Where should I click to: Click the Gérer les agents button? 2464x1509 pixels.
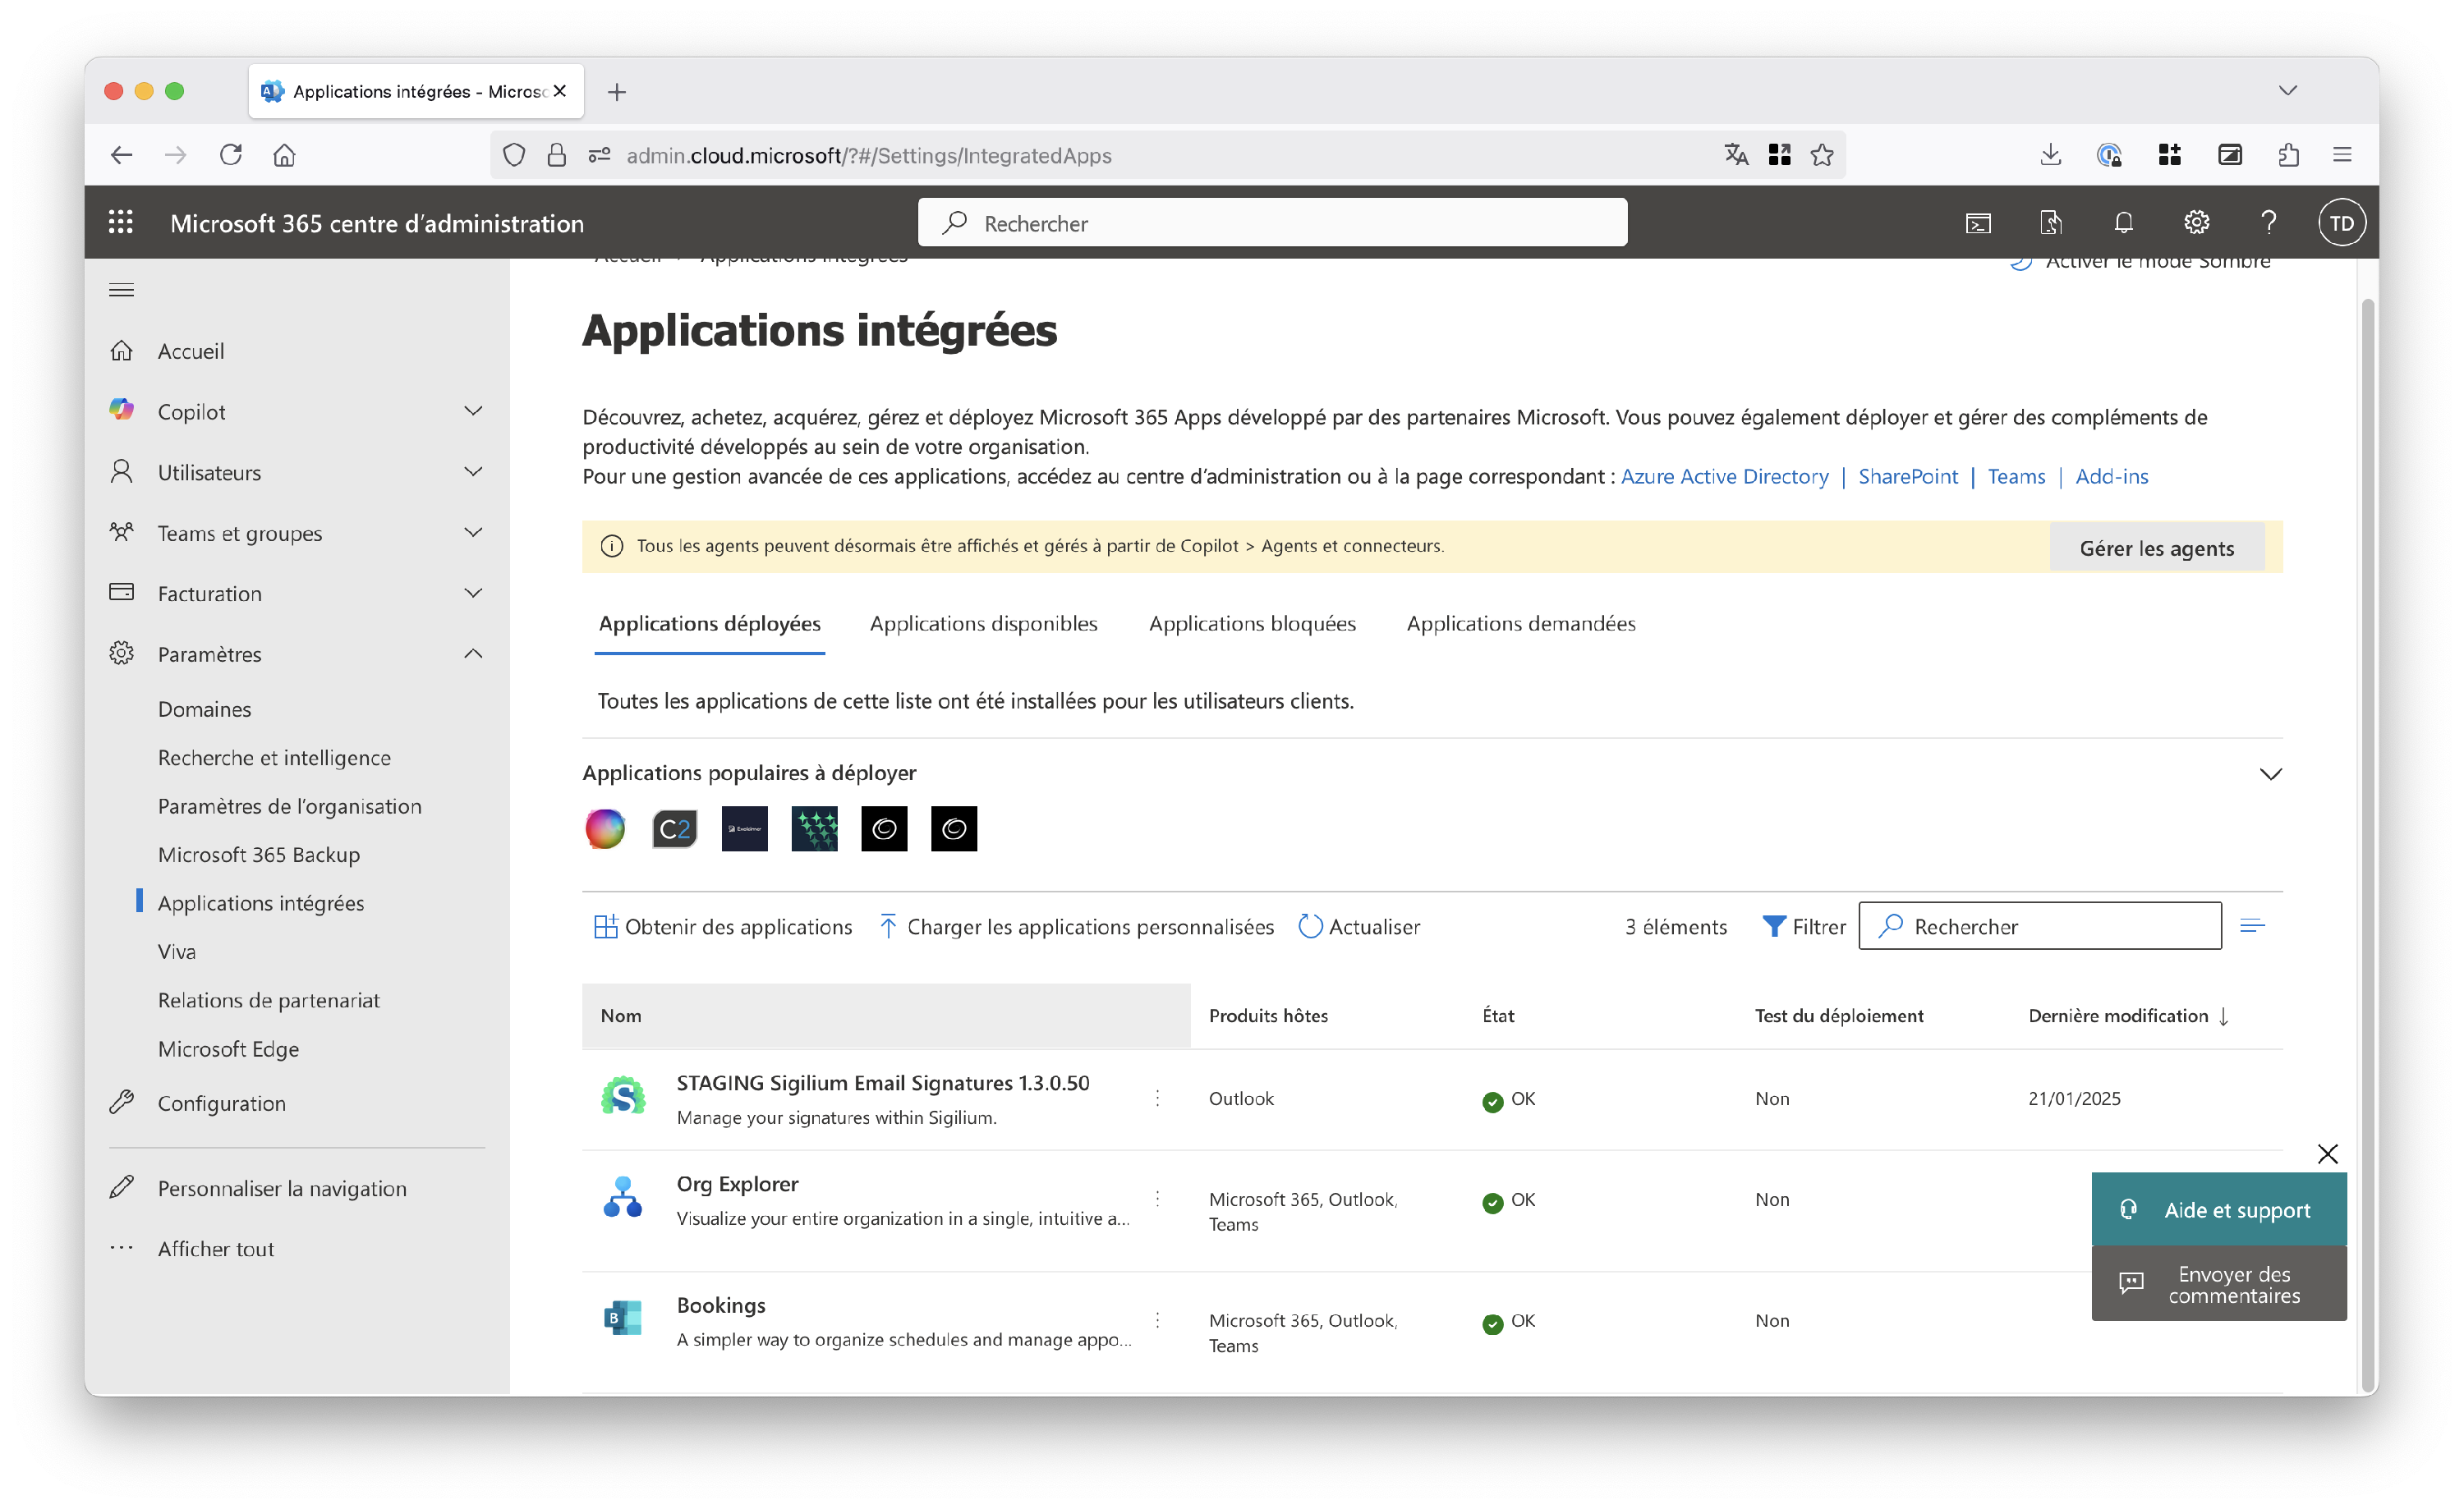(x=2156, y=548)
